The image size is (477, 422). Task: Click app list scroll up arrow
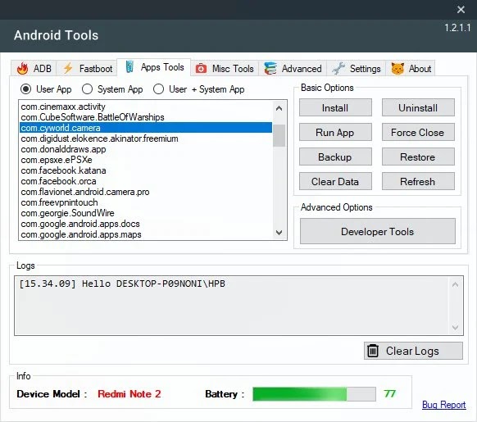pyautogui.click(x=279, y=108)
